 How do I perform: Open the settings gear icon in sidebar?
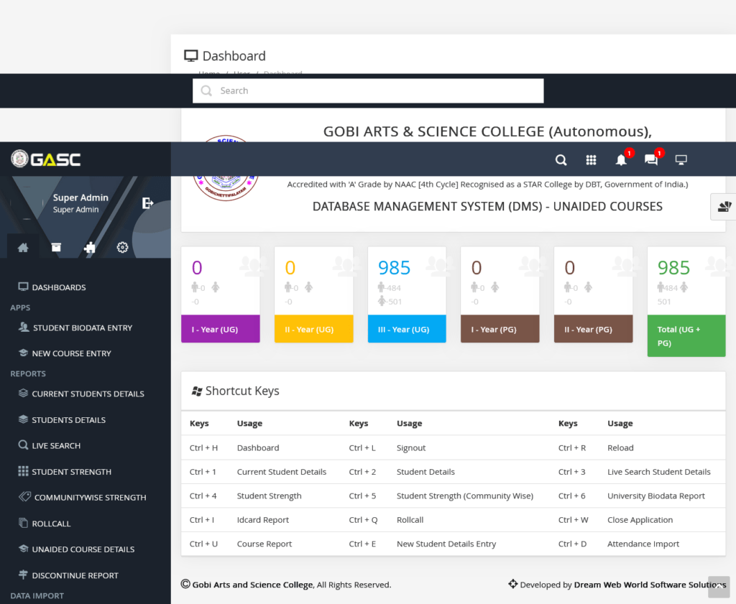122,246
